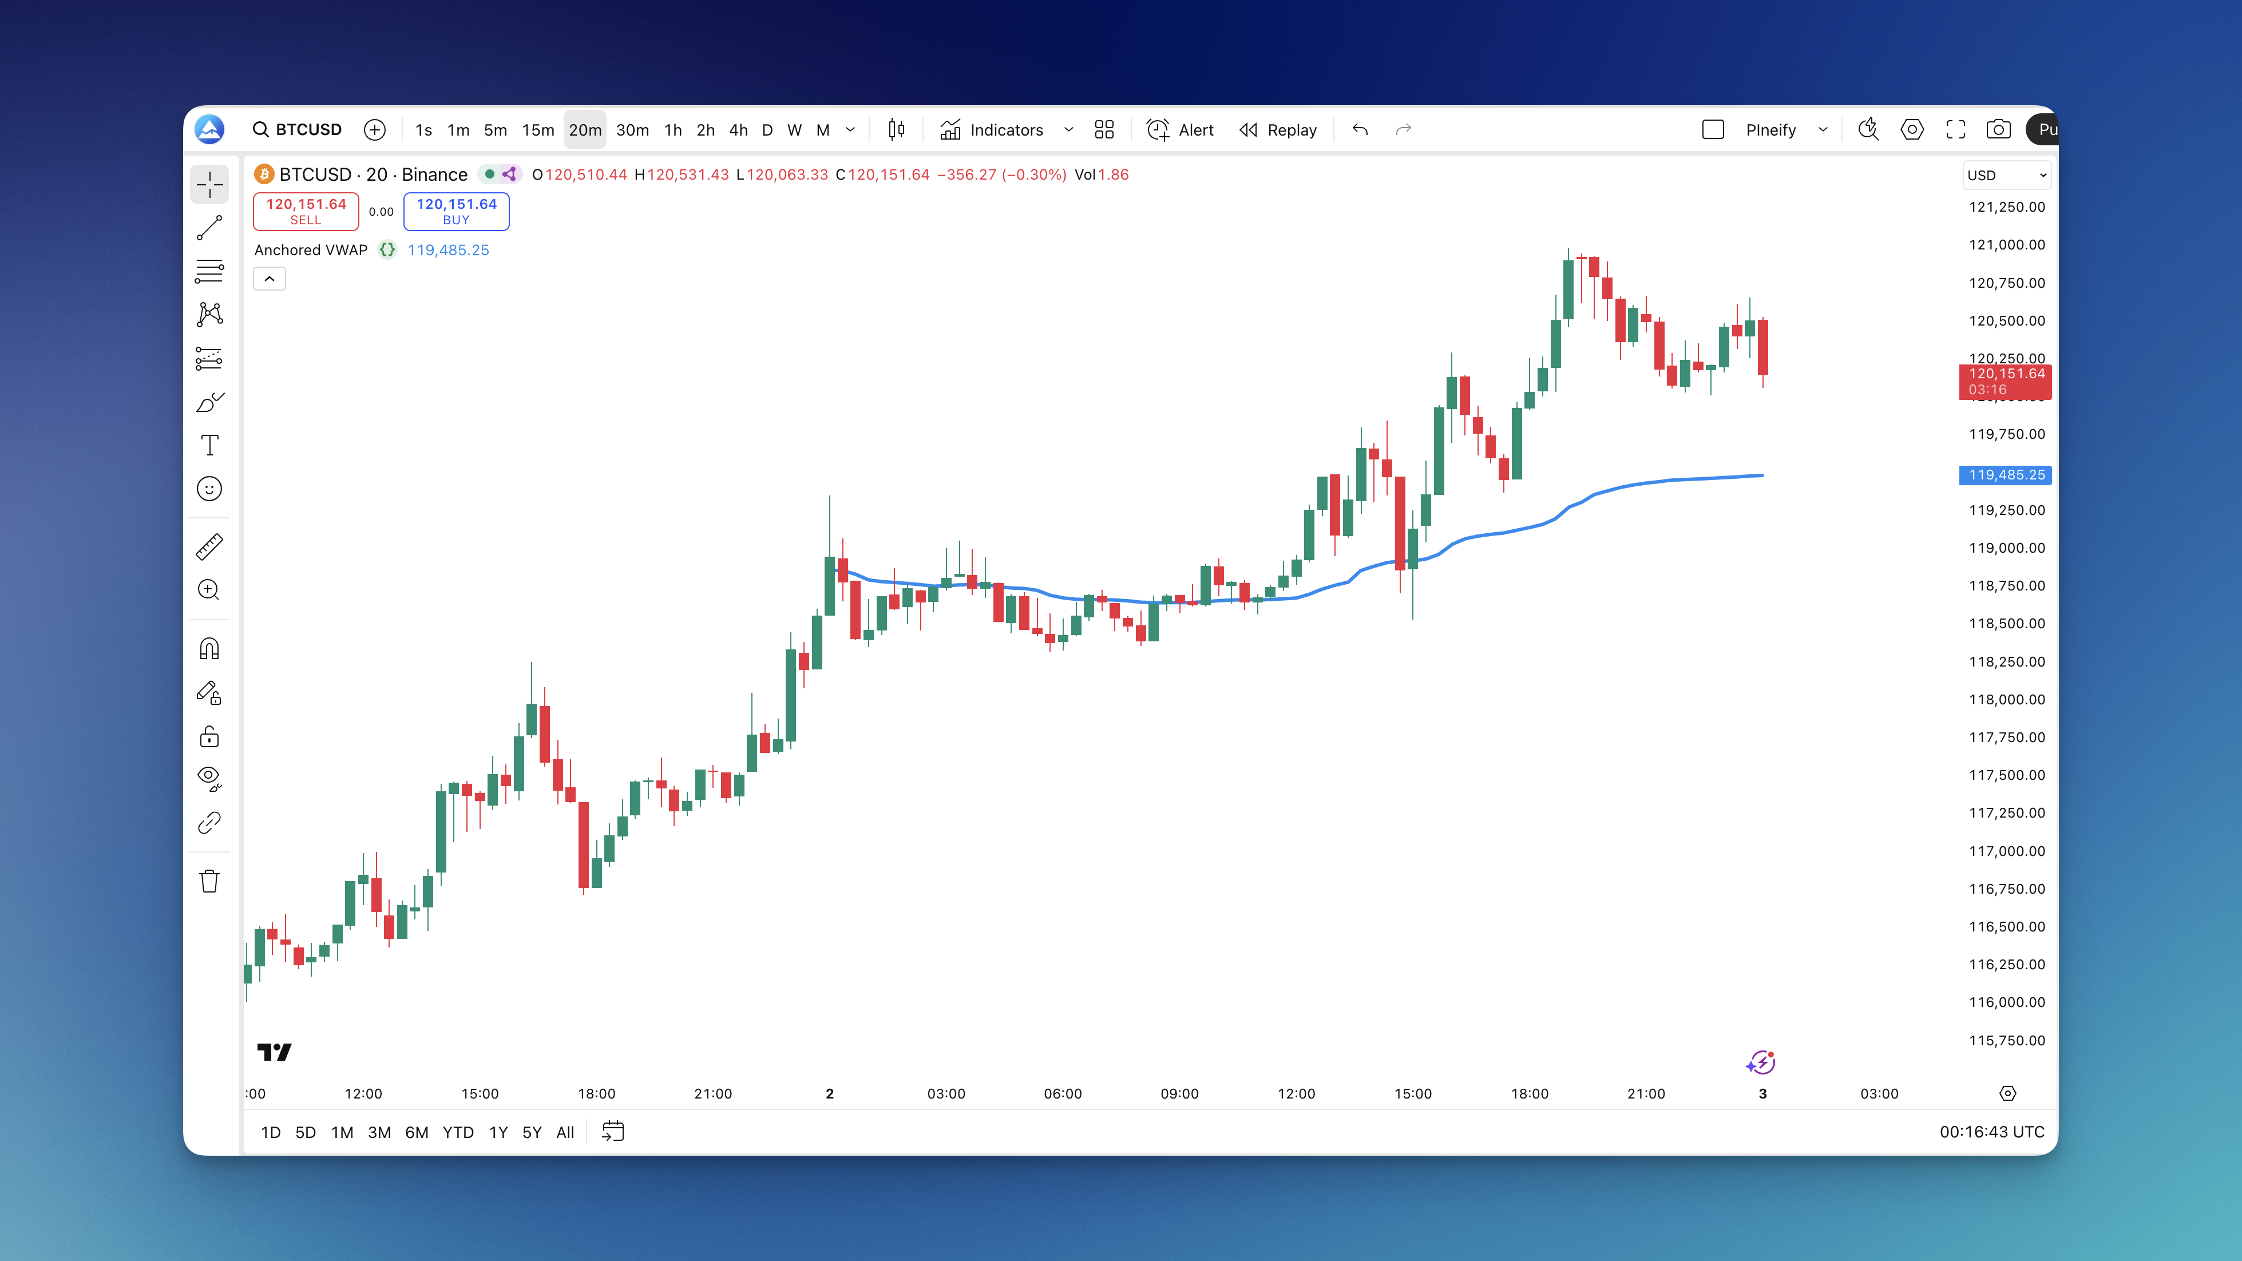Select the 5D date range
This screenshot has width=2242, height=1261.
pos(306,1132)
